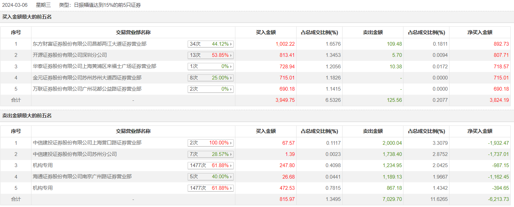Click the arrow next to 5次 40.00%
This screenshot has width=514, height=207.
coord(231,177)
